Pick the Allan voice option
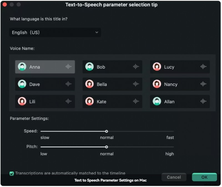222x187 pixels. pos(180,102)
